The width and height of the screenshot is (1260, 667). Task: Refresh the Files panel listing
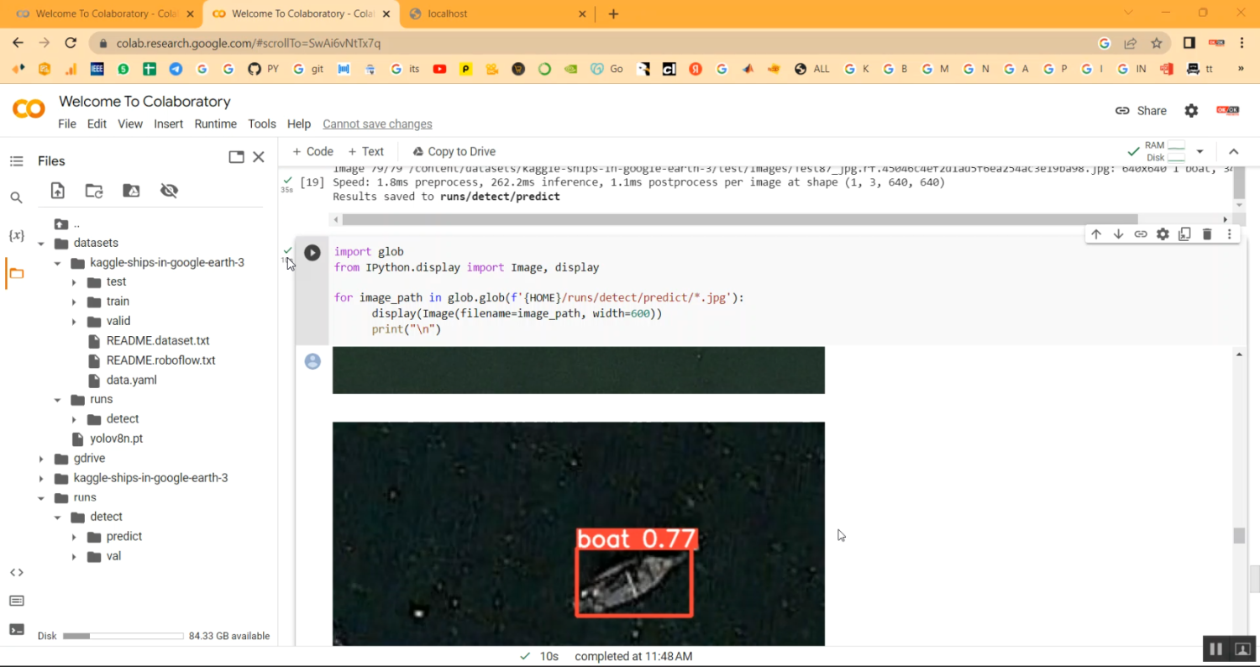tap(94, 191)
